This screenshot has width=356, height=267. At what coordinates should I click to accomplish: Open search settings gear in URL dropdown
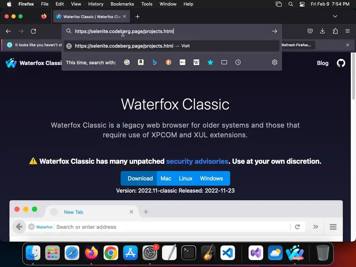pyautogui.click(x=275, y=62)
